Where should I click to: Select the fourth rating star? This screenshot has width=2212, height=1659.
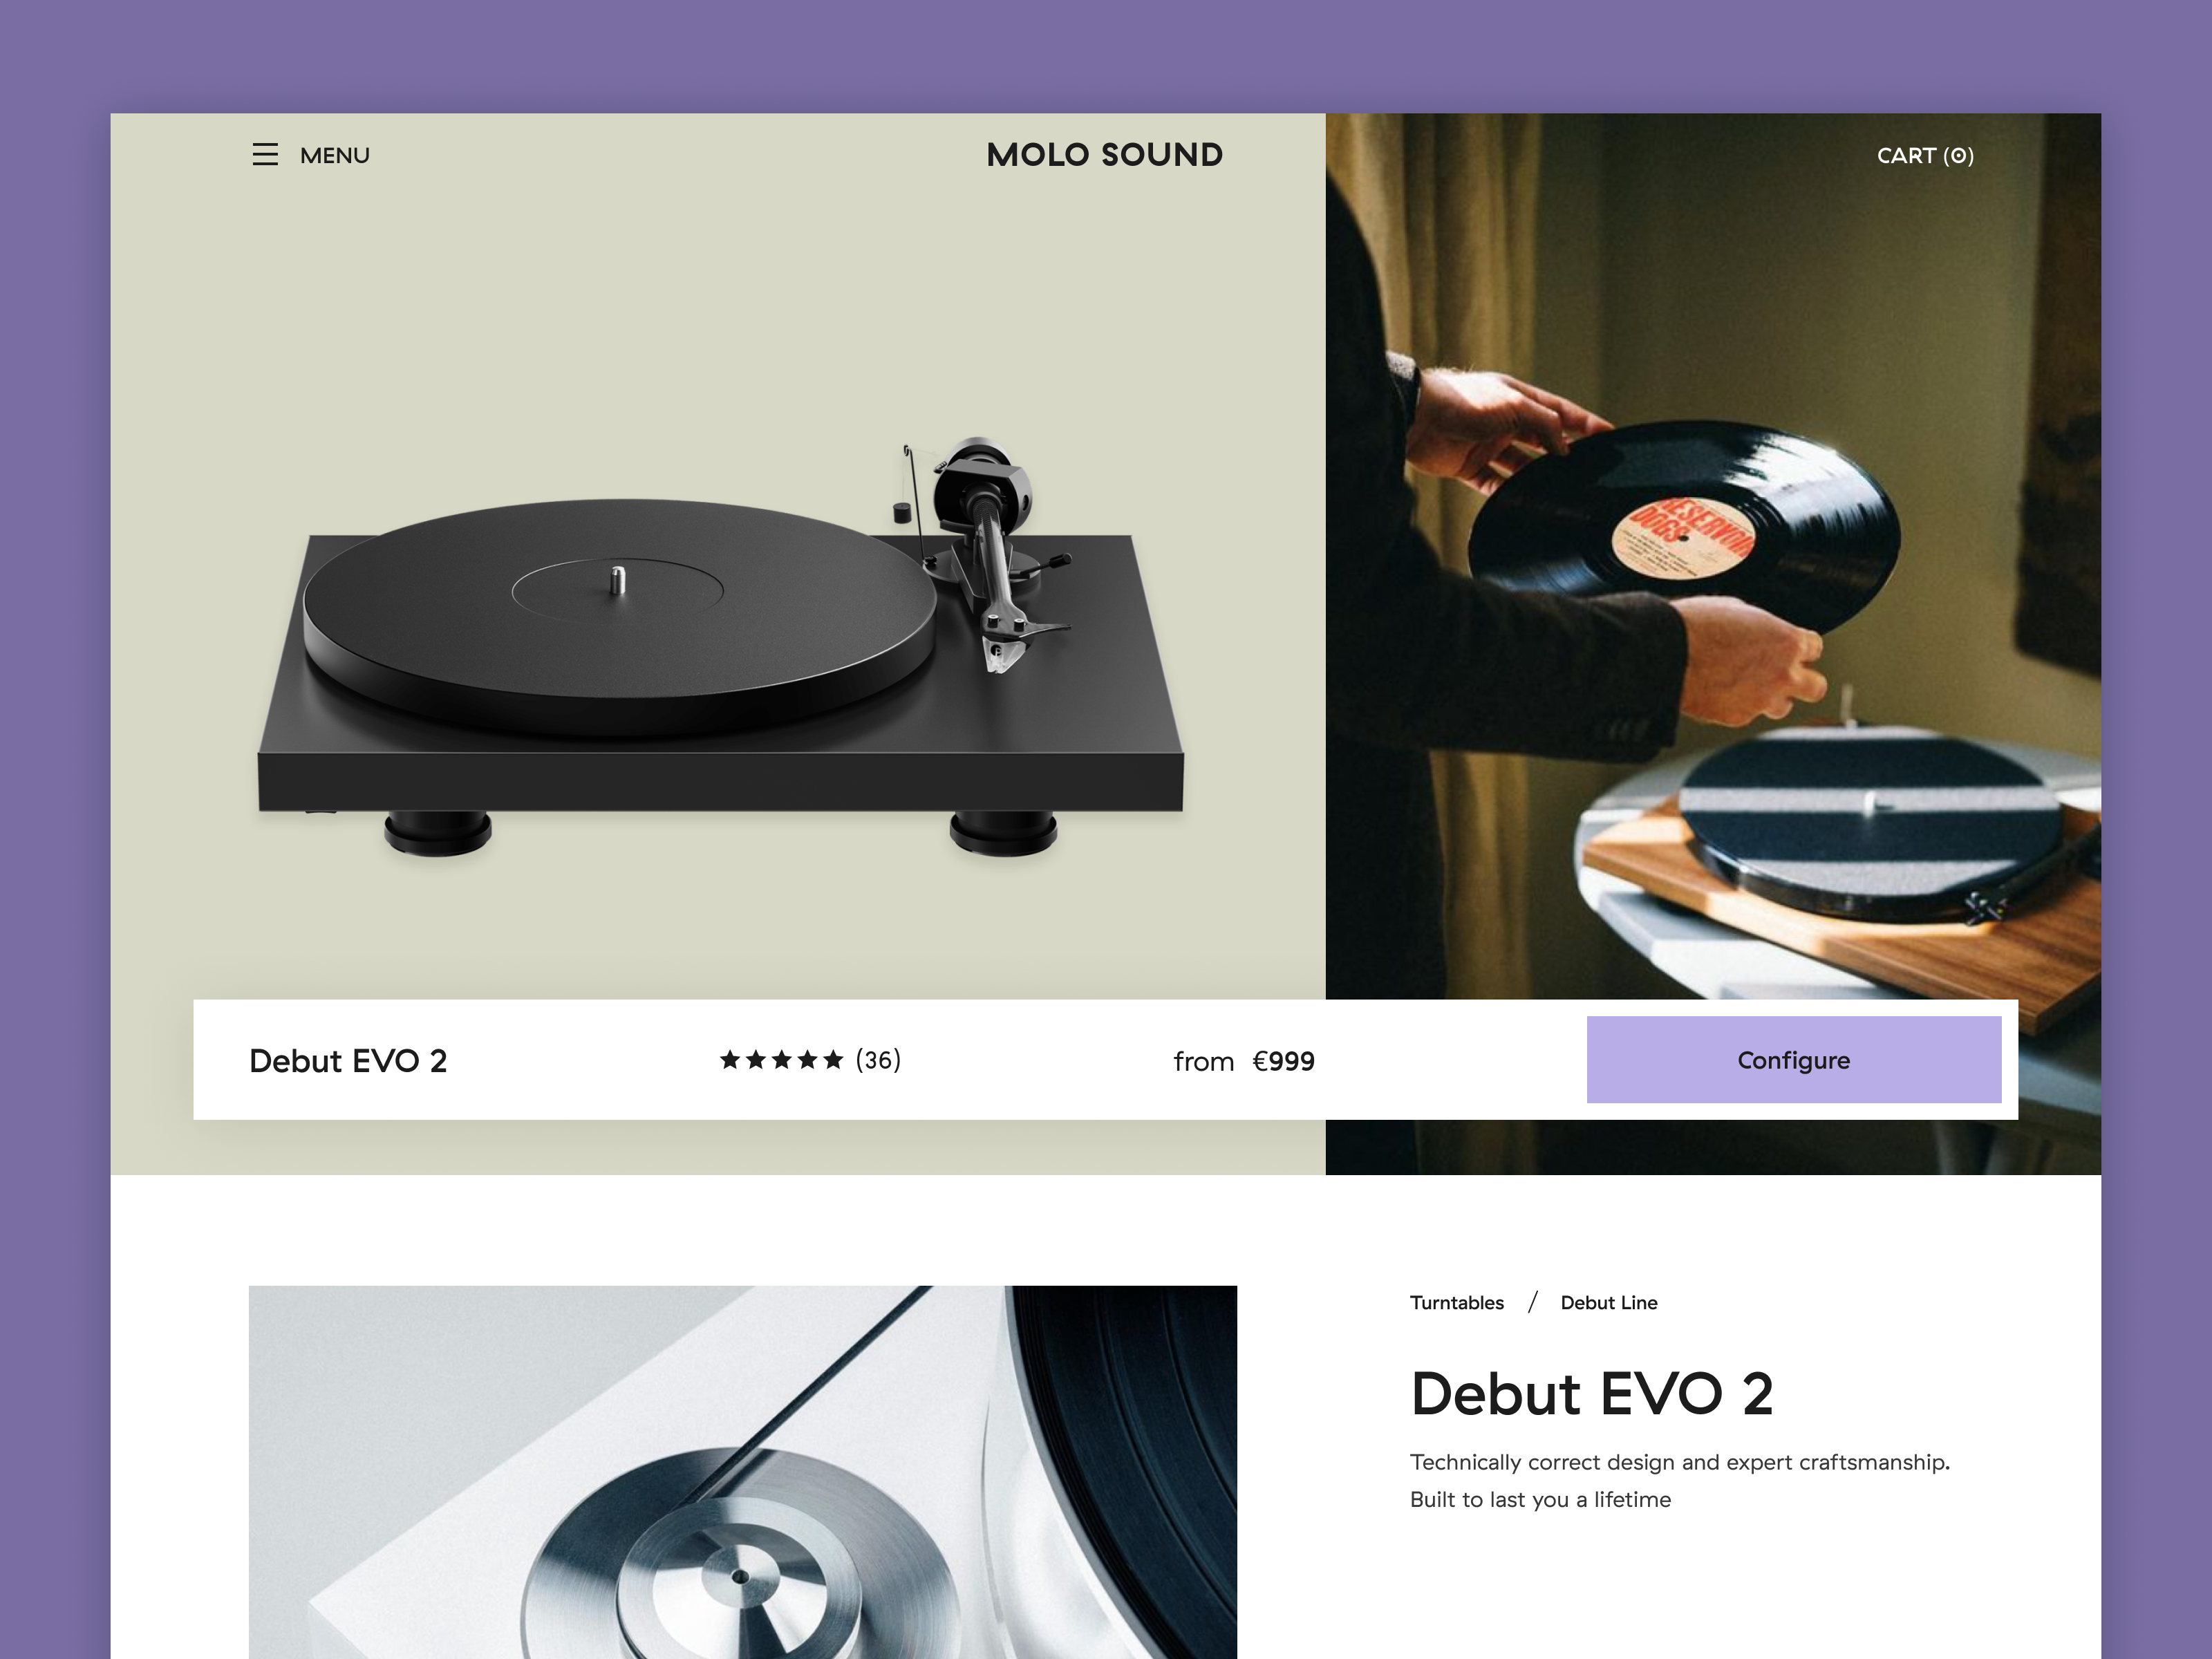[x=808, y=1060]
